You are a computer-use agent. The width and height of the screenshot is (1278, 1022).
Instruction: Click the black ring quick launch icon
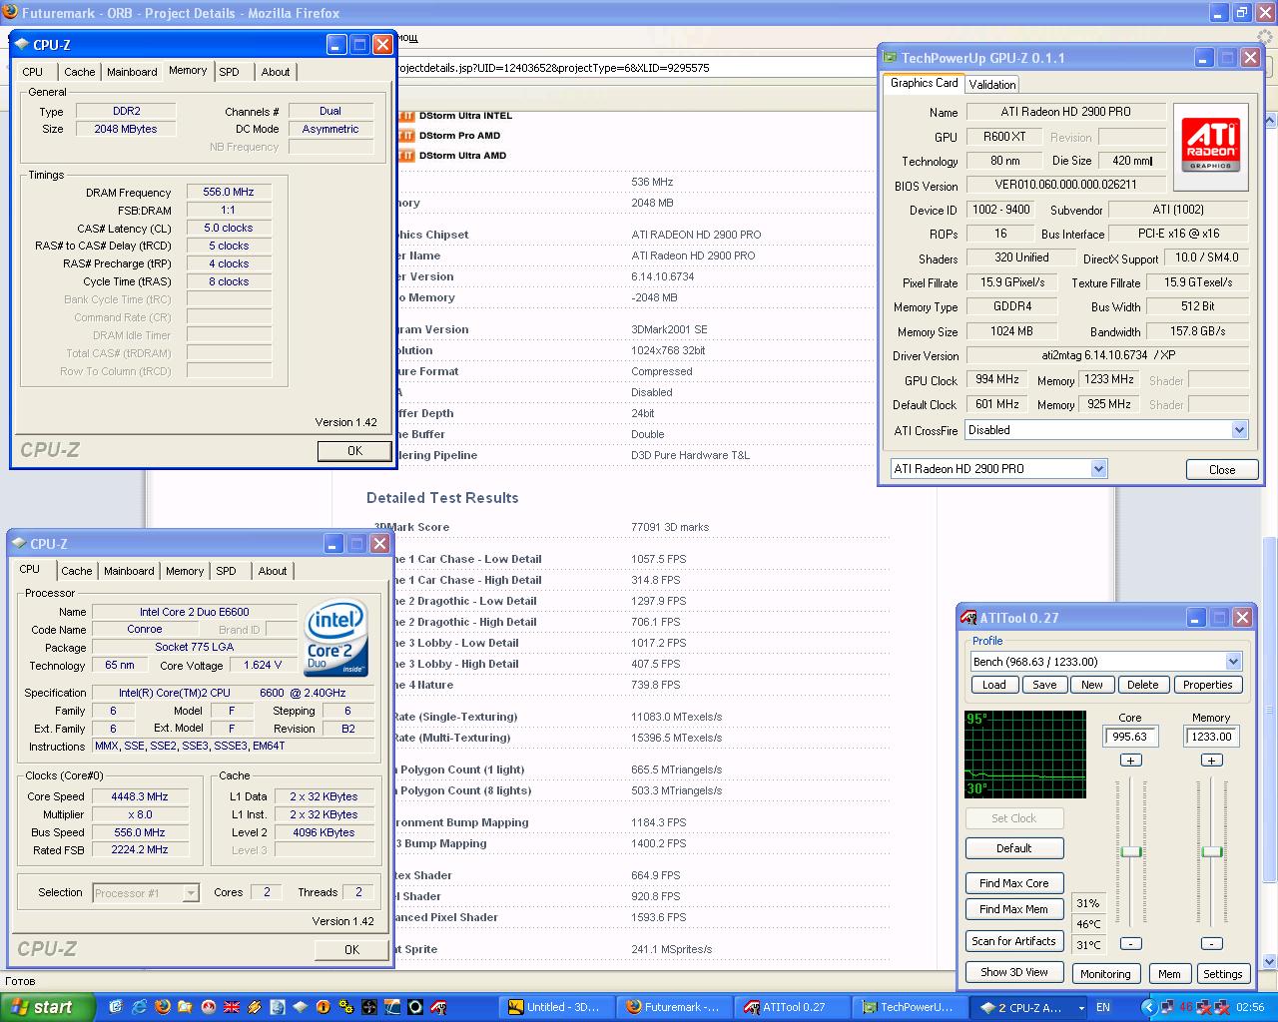click(415, 1007)
